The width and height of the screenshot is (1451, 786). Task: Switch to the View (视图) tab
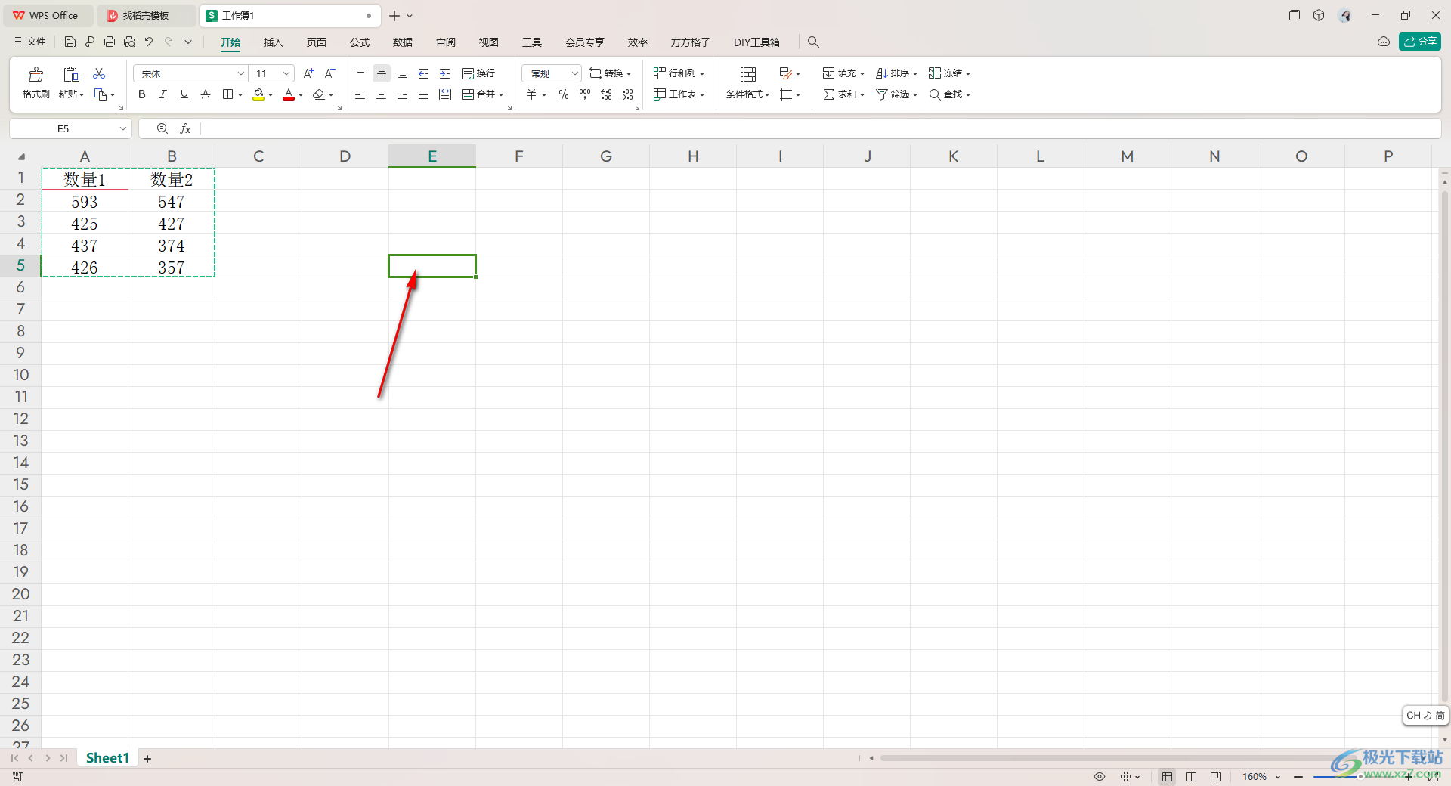[489, 42]
